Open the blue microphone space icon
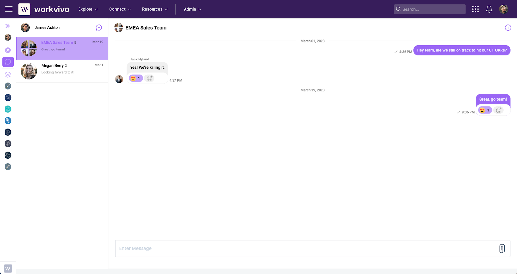Viewport: 517px width, 274px height. click(8, 121)
